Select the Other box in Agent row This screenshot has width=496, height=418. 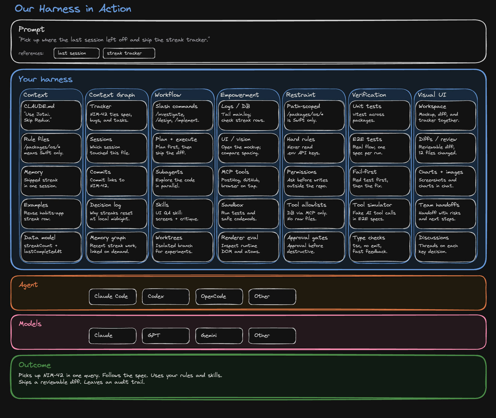click(x=272, y=296)
